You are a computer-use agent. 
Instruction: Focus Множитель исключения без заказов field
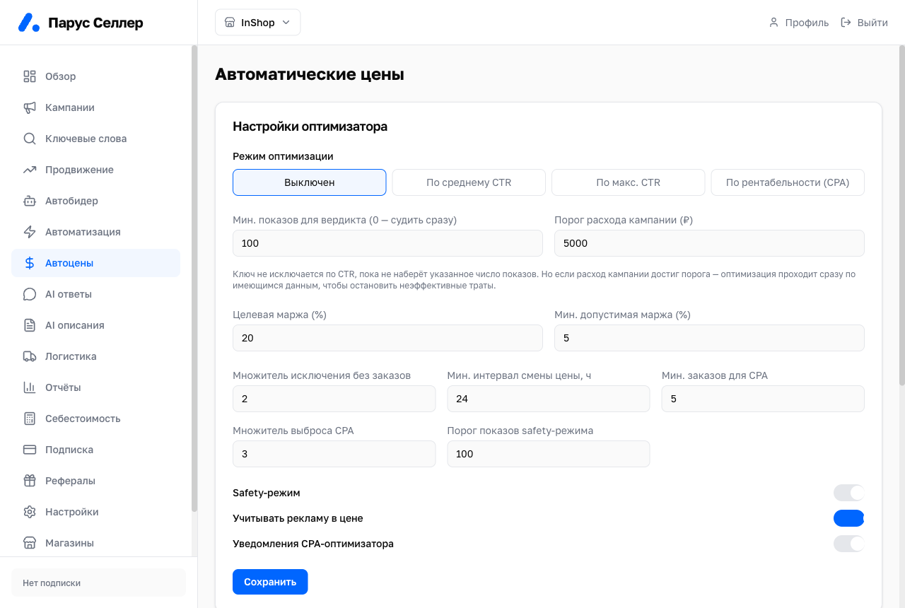coord(334,399)
